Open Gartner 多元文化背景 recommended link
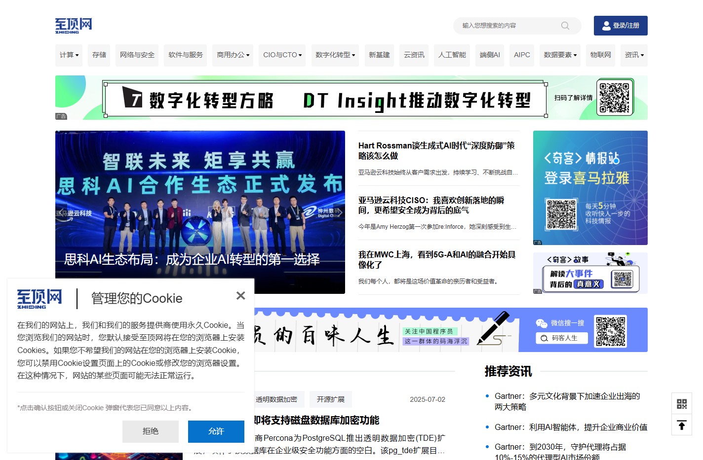 [567, 401]
